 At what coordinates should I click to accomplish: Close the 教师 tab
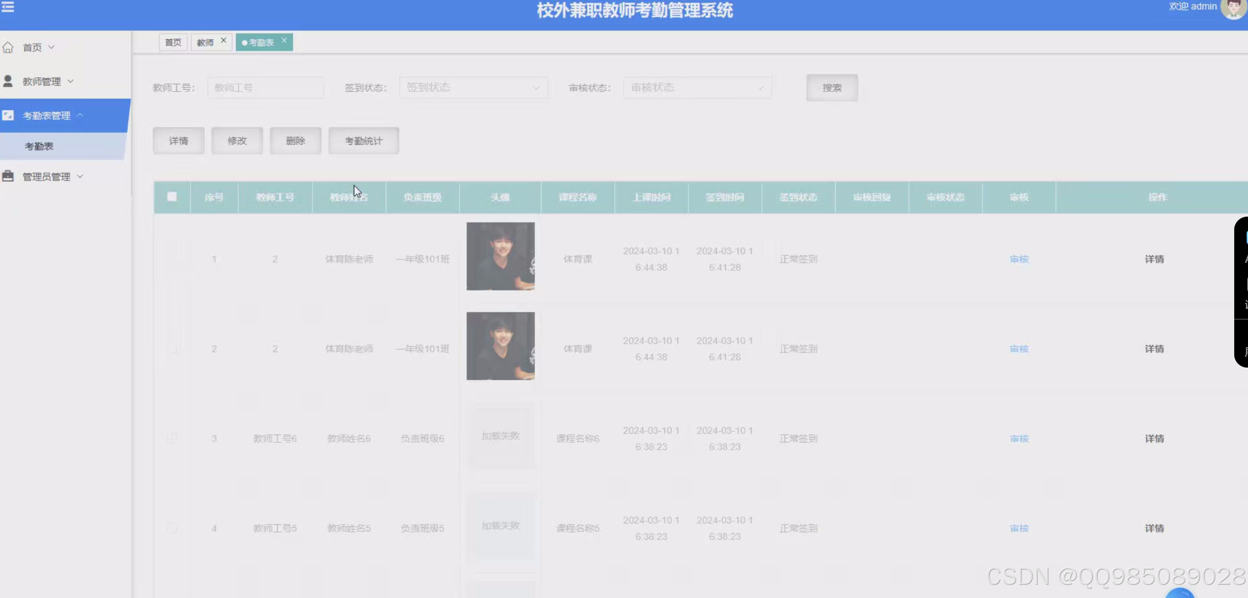click(x=224, y=39)
